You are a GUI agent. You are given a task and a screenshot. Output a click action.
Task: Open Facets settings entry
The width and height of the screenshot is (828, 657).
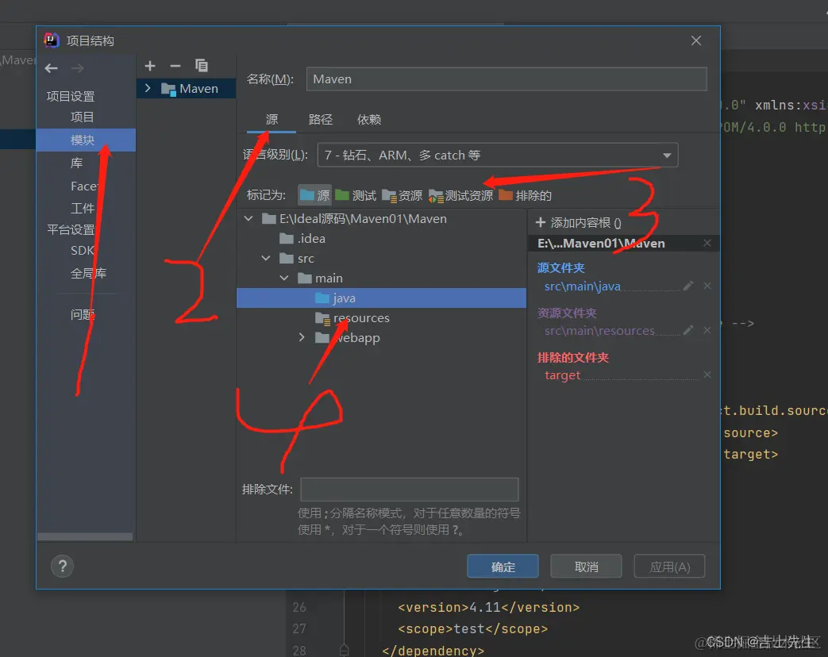click(84, 186)
